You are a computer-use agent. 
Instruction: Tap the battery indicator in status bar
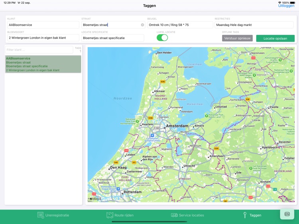pos(293,3)
